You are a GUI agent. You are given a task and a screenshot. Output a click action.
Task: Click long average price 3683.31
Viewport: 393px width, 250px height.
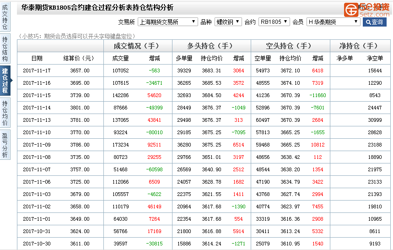coord(211,71)
